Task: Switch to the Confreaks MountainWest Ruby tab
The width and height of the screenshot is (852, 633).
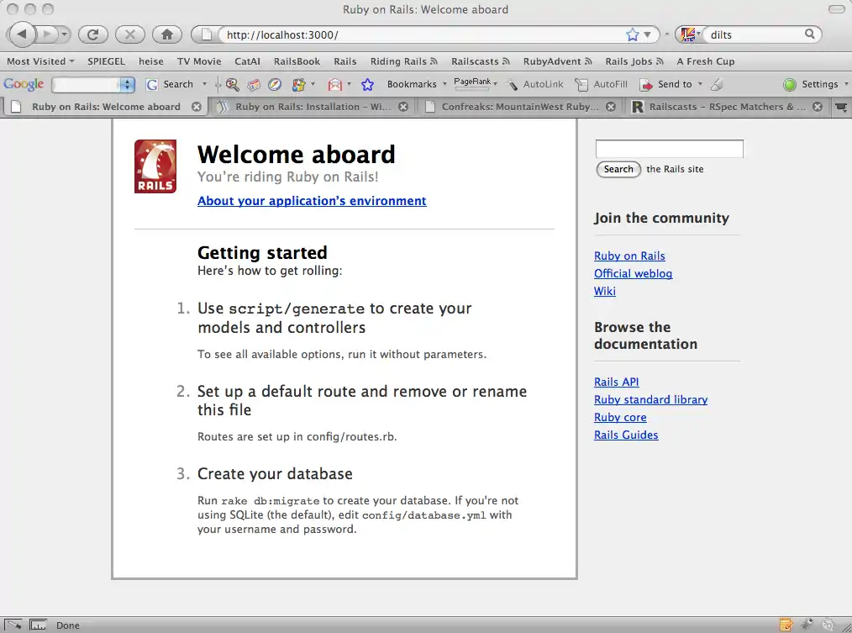Action: click(520, 107)
